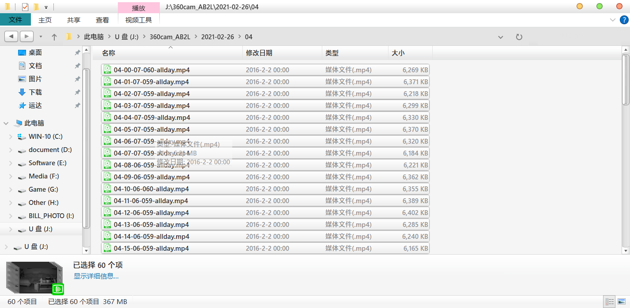Select the Other (H:) drive
630x308 pixels.
pos(43,203)
